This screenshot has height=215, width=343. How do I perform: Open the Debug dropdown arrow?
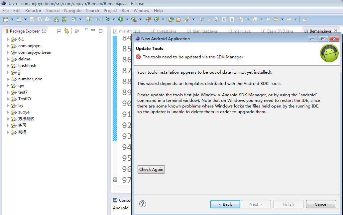[x=114, y=20]
